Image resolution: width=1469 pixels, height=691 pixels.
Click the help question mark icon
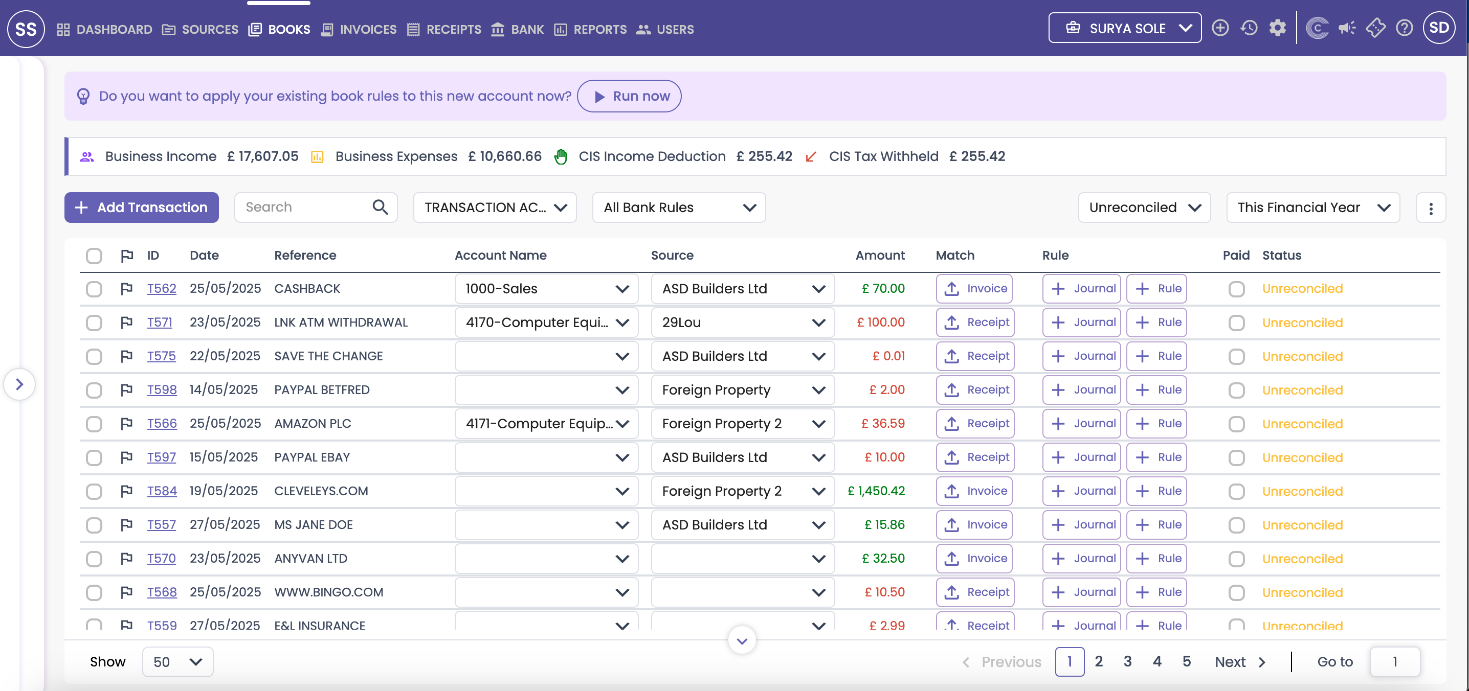point(1404,28)
